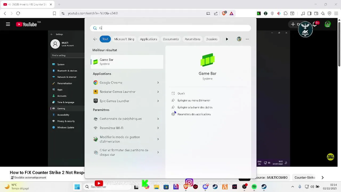Open search panel more options ellipsis
The image size is (341, 192).
247,39
